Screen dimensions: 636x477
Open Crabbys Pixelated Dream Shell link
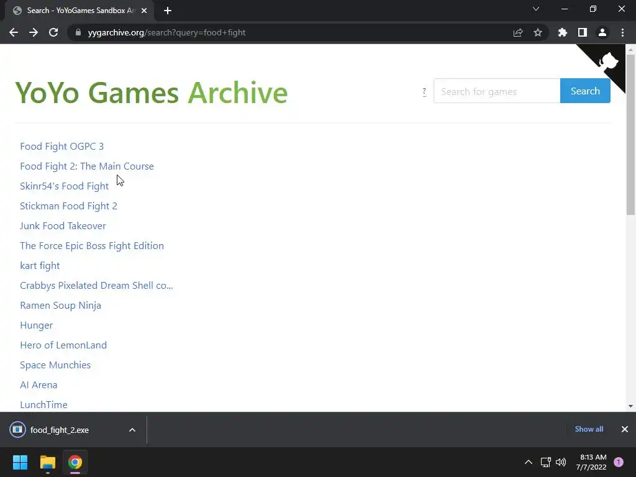pos(96,286)
